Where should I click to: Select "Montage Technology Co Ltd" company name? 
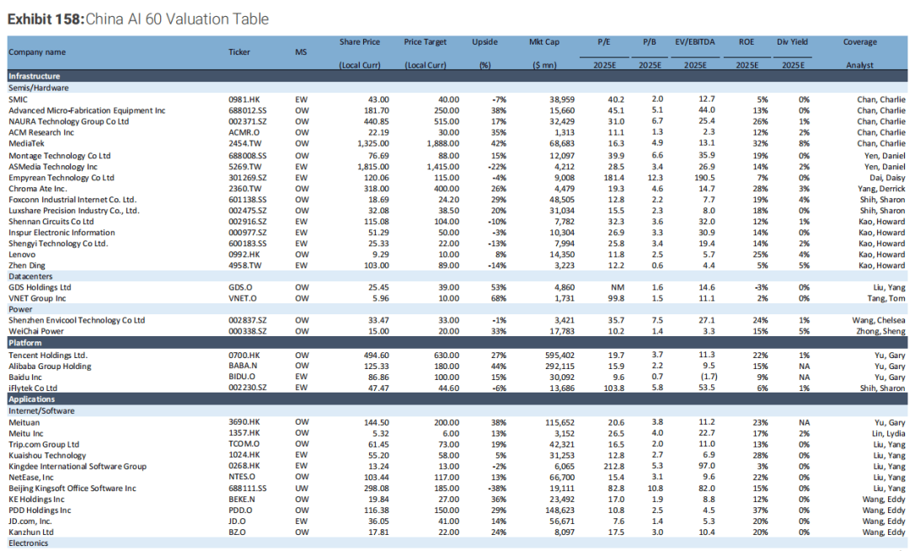tap(59, 155)
